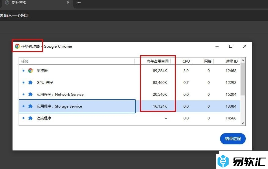This screenshot has width=268, height=169.
Task: Click process ID 13384
Action: 231,106
